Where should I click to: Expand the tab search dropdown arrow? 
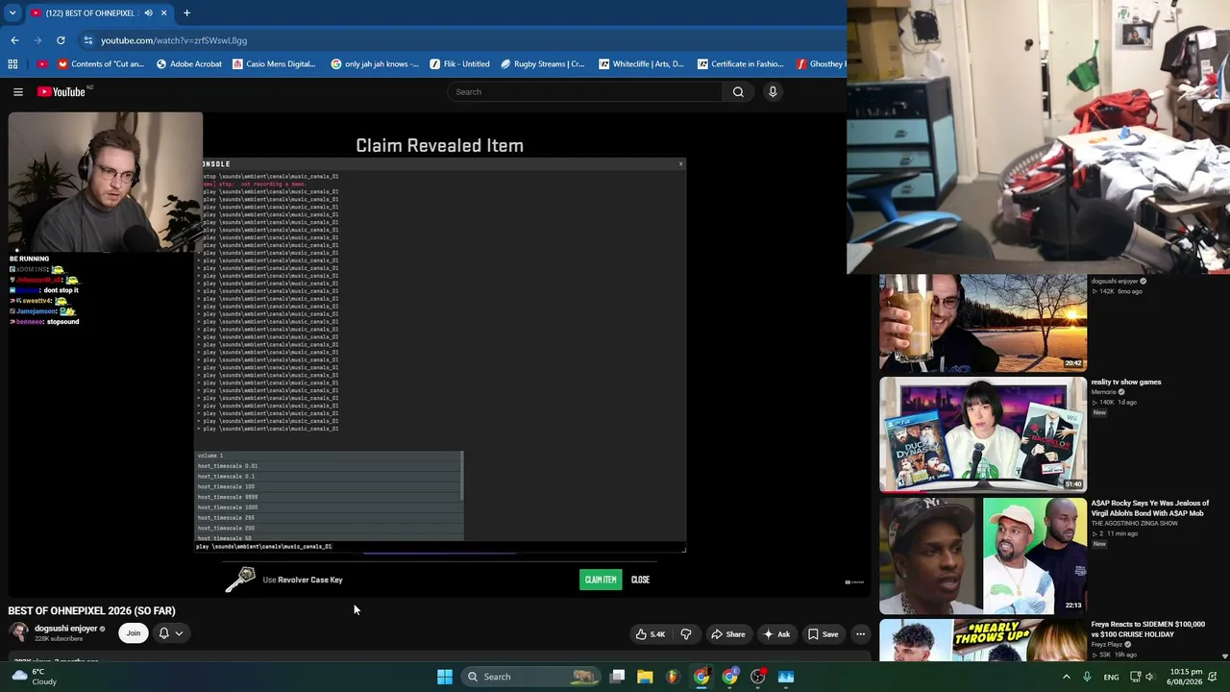(x=12, y=12)
